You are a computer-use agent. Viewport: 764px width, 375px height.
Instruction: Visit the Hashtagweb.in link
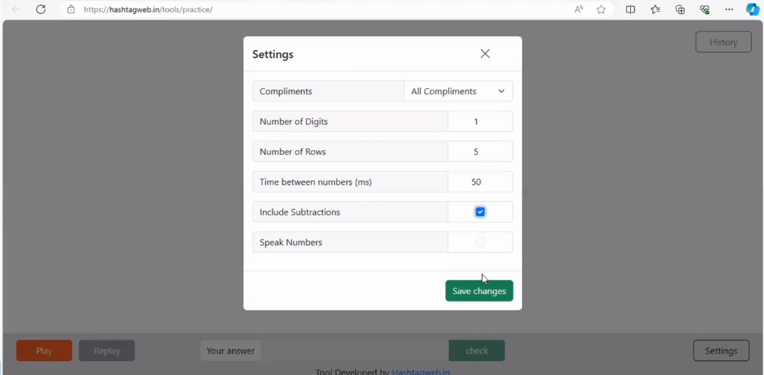pos(421,371)
